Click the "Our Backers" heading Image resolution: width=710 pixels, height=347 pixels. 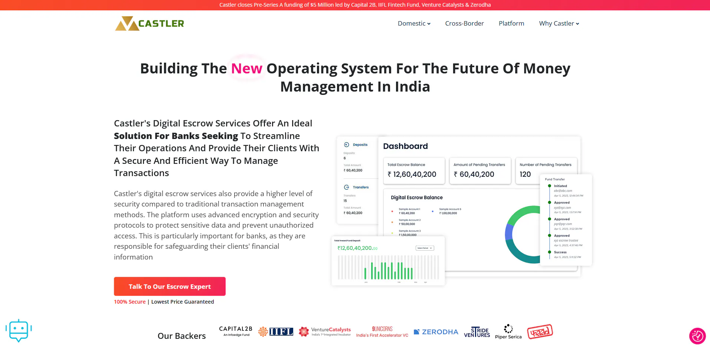pos(181,336)
